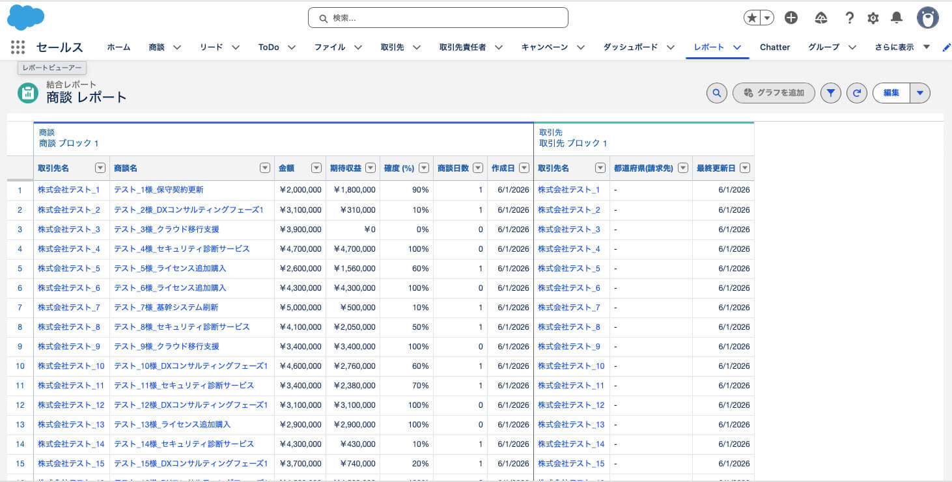Open the Setup gear icon
Viewport: 952px width, 482px height.
873,18
